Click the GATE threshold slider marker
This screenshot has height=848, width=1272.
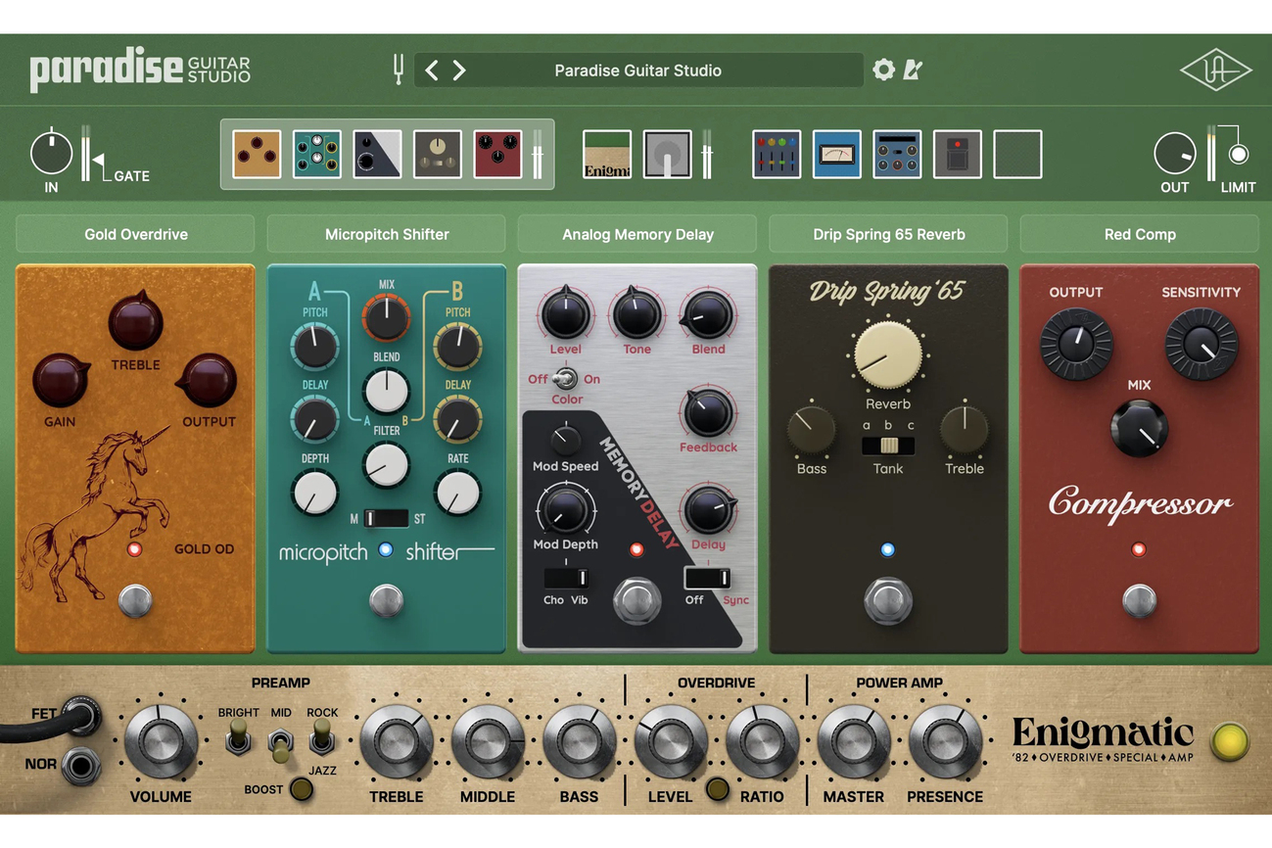99,160
